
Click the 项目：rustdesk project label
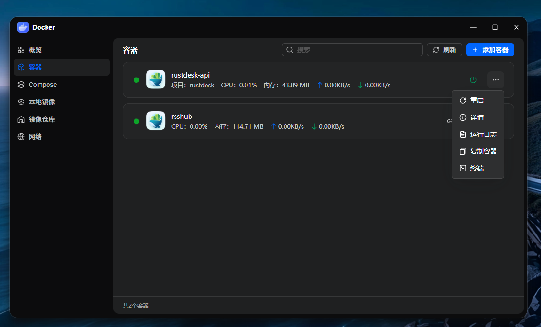tap(192, 85)
